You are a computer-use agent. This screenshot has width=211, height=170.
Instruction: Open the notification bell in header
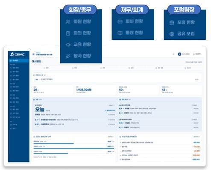(173, 54)
